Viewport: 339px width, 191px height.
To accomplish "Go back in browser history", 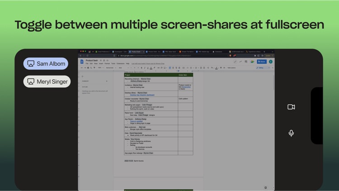I will 80,56.
